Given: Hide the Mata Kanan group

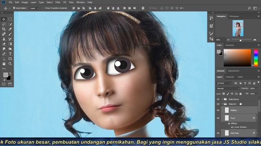Looking at the screenshot, I should [x=218, y=99].
